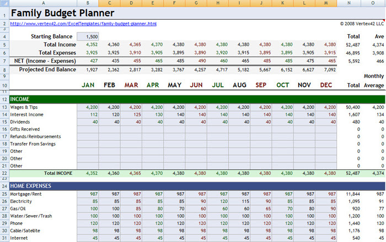Image resolution: width=386 pixels, height=242 pixels.
Task: Click the Cable/Satellite yearly total 1,176
Action: (354, 231)
